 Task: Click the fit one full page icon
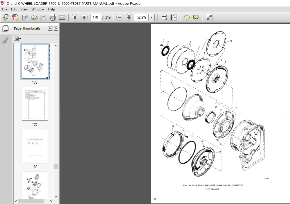[174, 17]
